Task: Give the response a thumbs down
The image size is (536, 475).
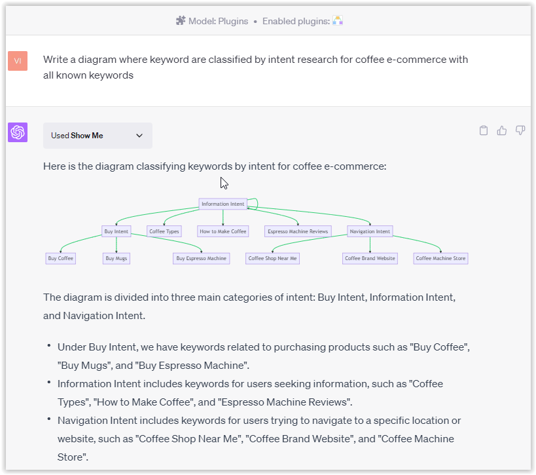Action: click(520, 130)
